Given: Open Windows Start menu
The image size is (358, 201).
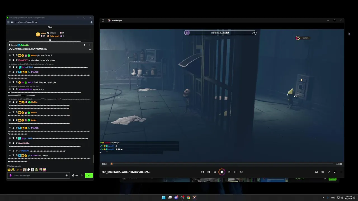Looking at the screenshot, I should (164, 198).
